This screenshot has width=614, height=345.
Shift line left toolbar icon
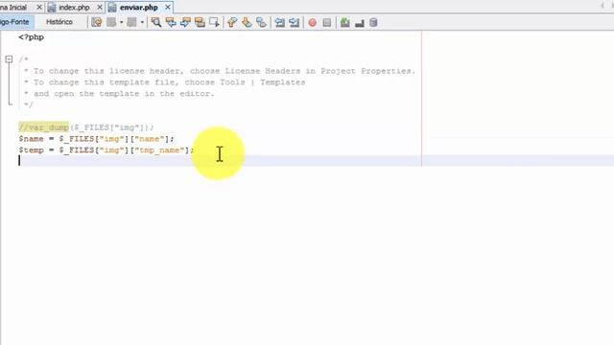pyautogui.click(x=279, y=22)
